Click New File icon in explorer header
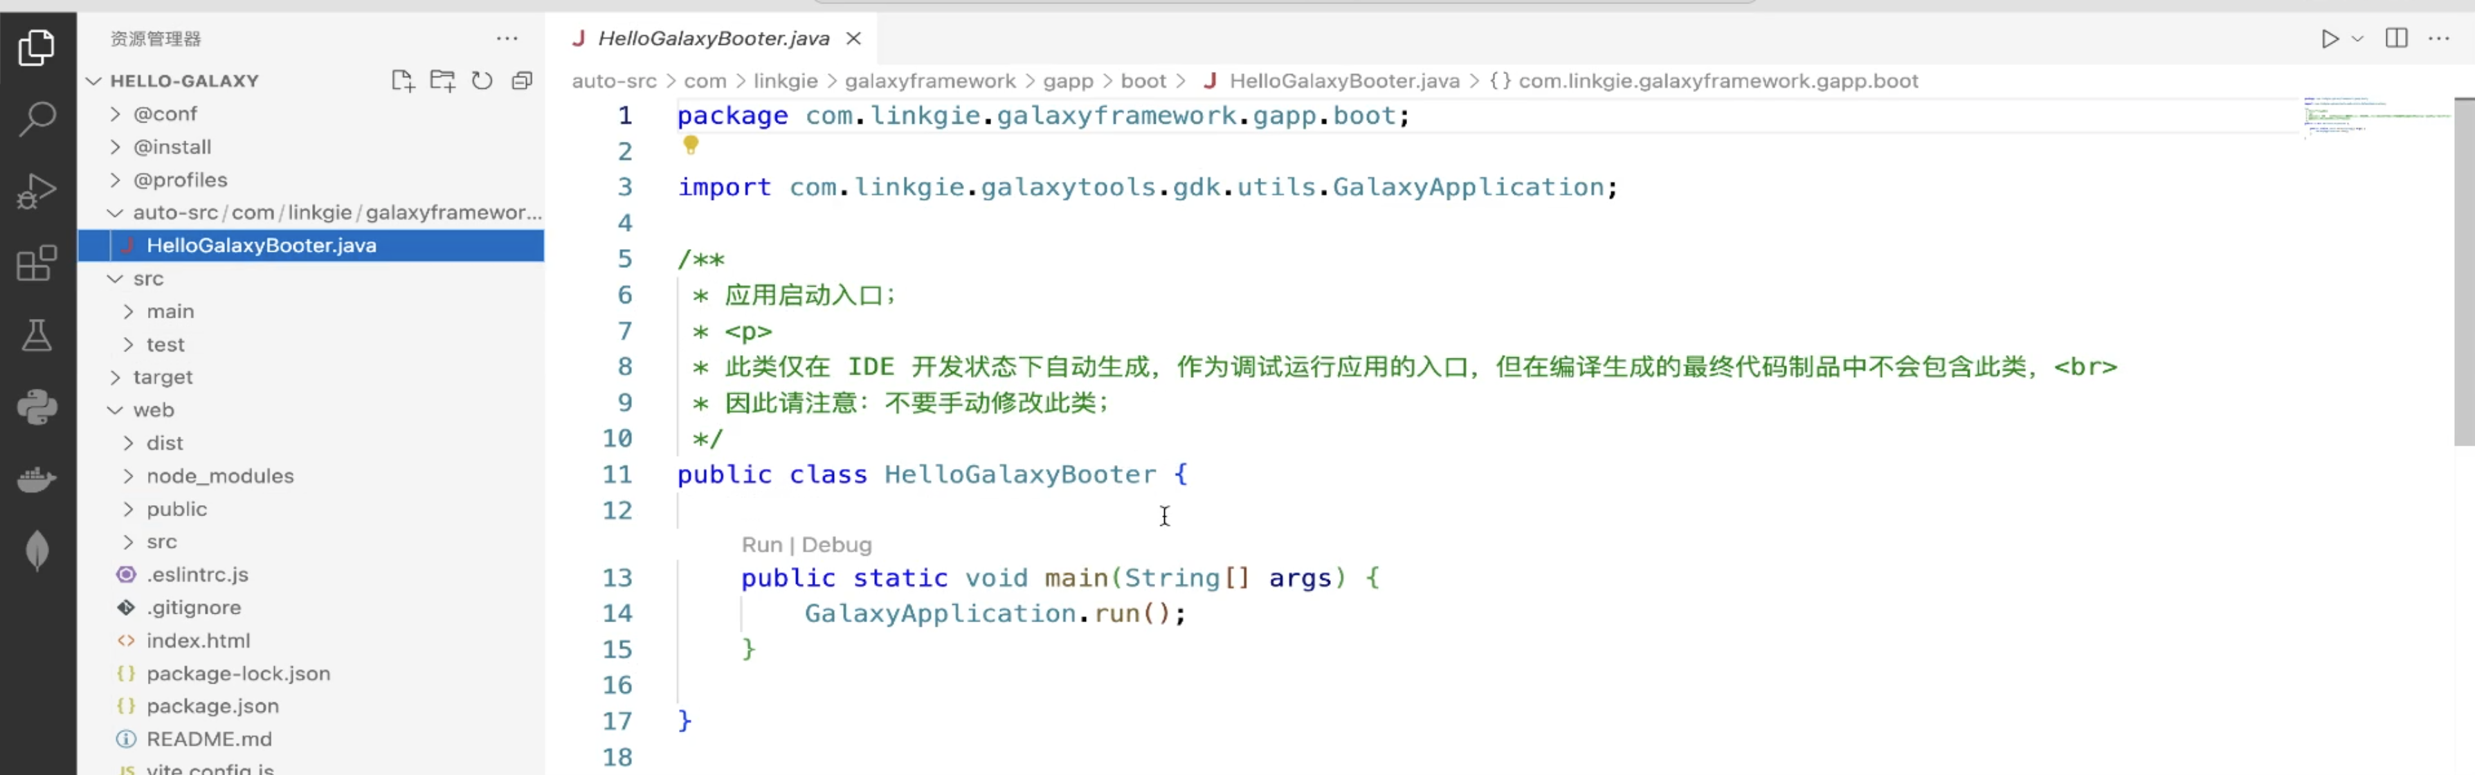Viewport: 2475px width, 775px height. (403, 81)
